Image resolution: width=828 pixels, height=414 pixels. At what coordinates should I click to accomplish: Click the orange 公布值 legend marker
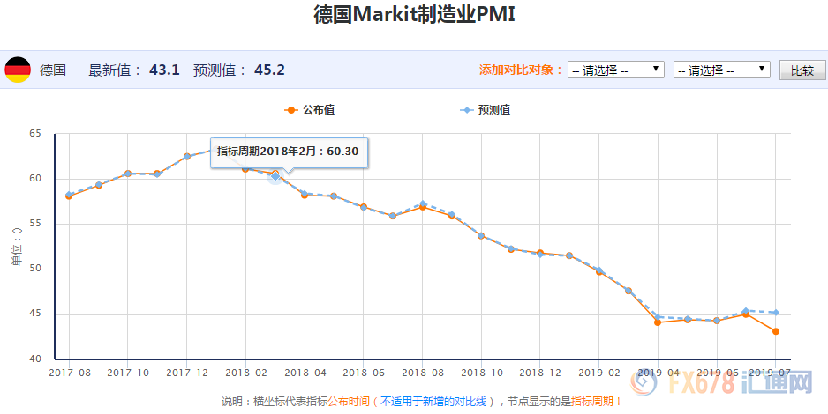tap(291, 110)
